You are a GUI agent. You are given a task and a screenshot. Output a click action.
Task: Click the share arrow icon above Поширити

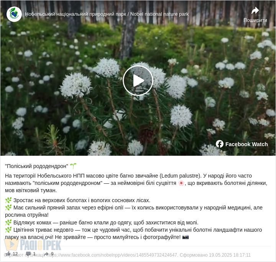(x=255, y=11)
